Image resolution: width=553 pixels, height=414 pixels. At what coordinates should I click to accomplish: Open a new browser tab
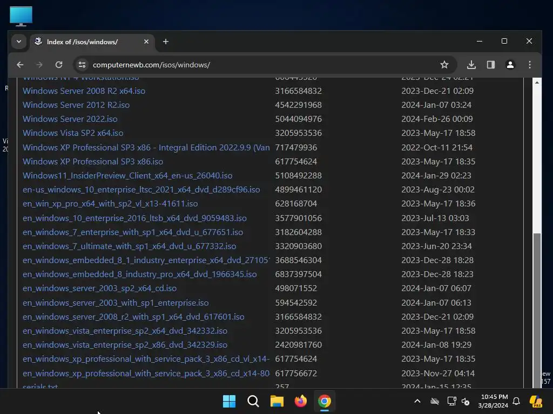165,42
